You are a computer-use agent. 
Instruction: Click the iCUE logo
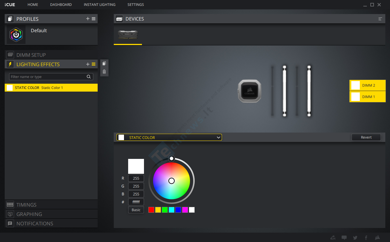pos(10,5)
